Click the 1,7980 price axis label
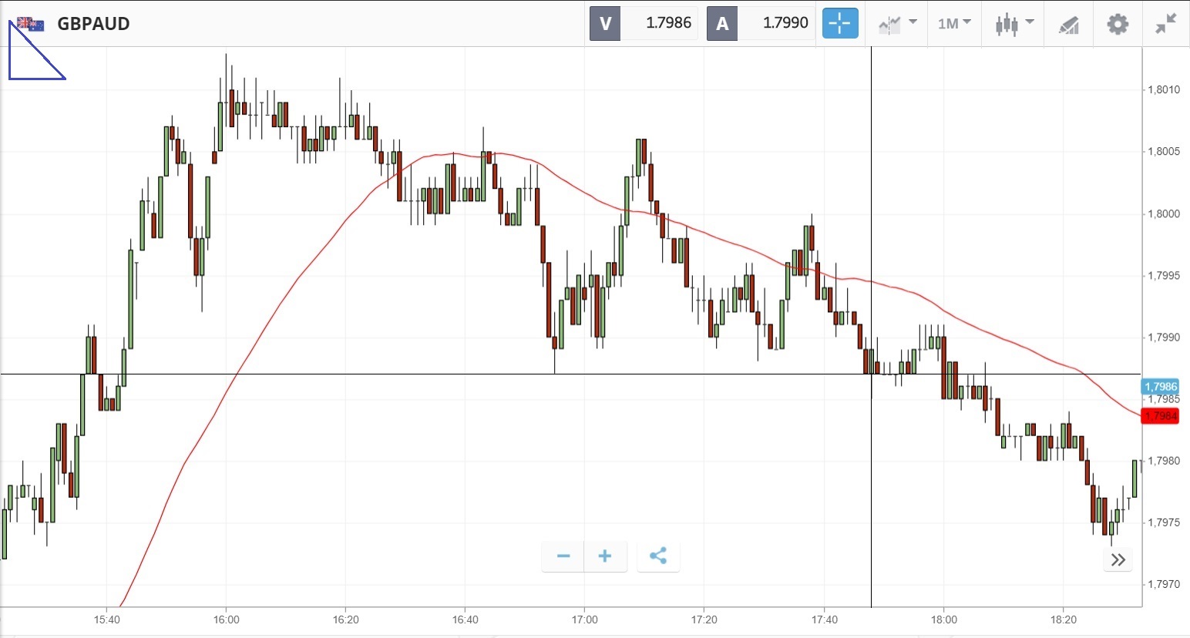The image size is (1190, 638). [1164, 461]
